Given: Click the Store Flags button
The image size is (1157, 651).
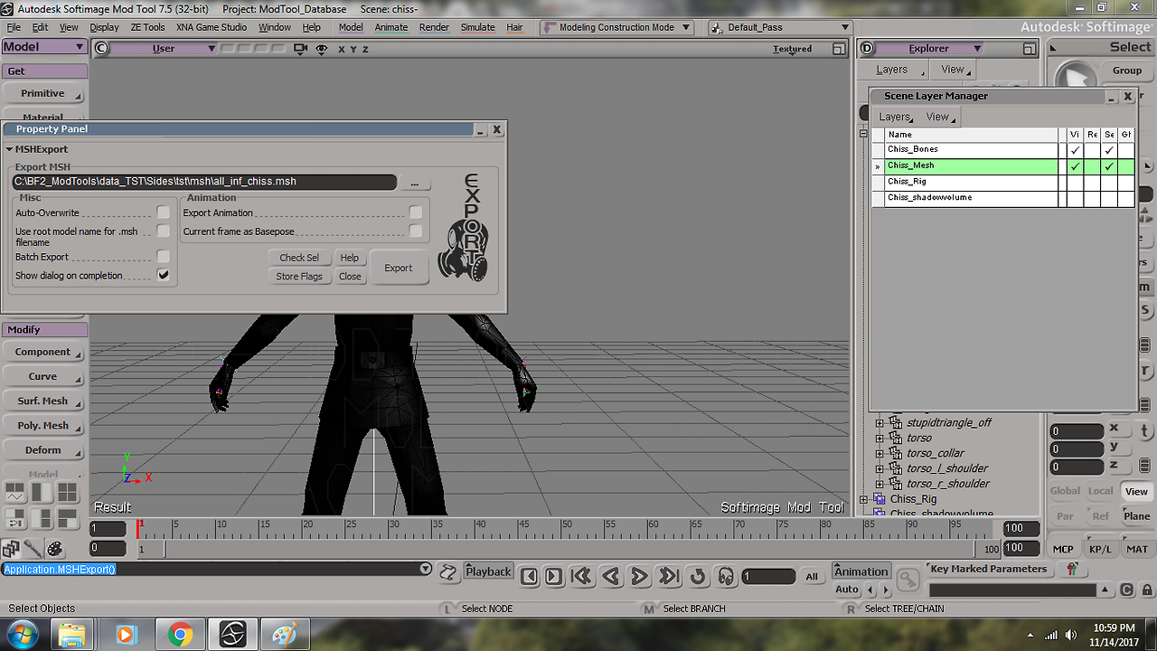Looking at the screenshot, I should pyautogui.click(x=299, y=277).
